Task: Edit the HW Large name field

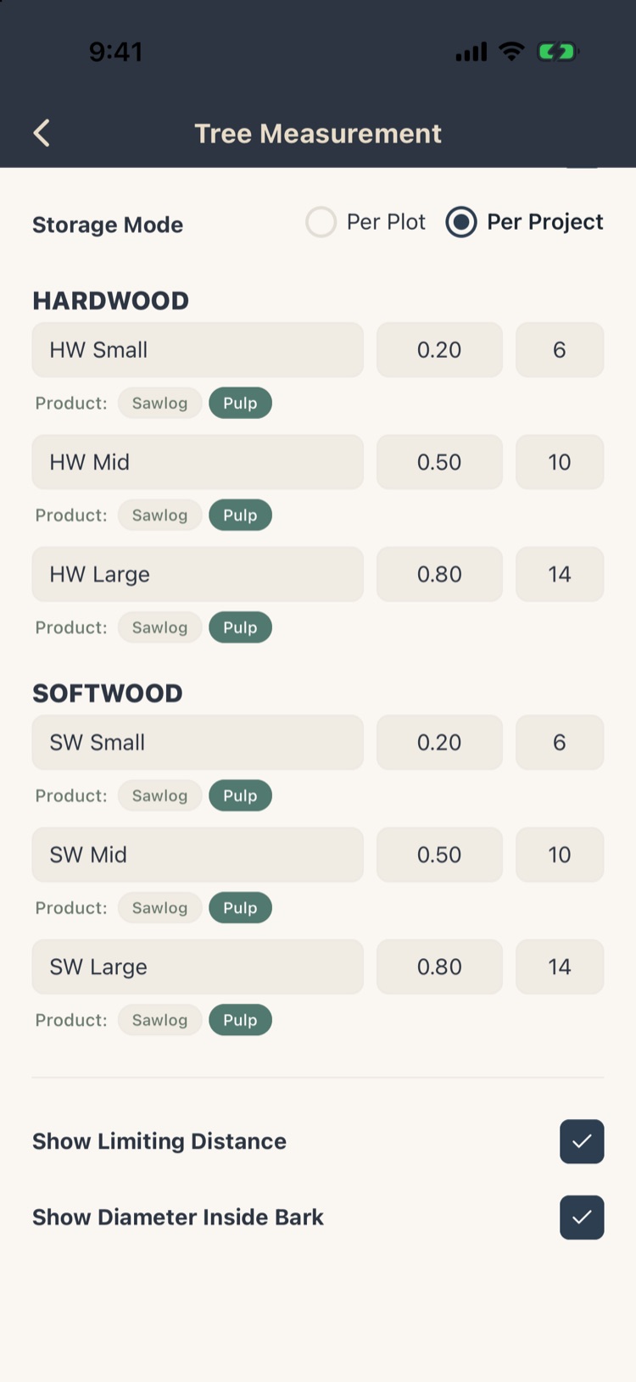Action: [198, 574]
